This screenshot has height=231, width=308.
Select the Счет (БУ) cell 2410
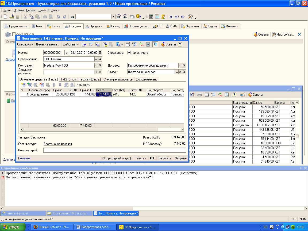coord(120,94)
